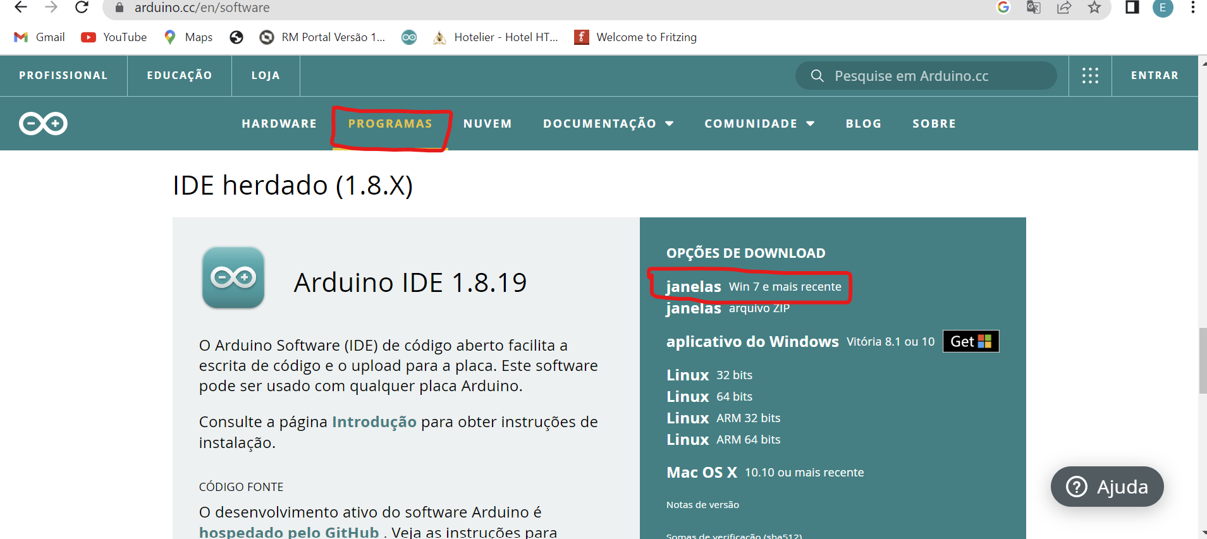Open the SOBRE menu item
Image resolution: width=1207 pixels, height=539 pixels.
pos(934,123)
